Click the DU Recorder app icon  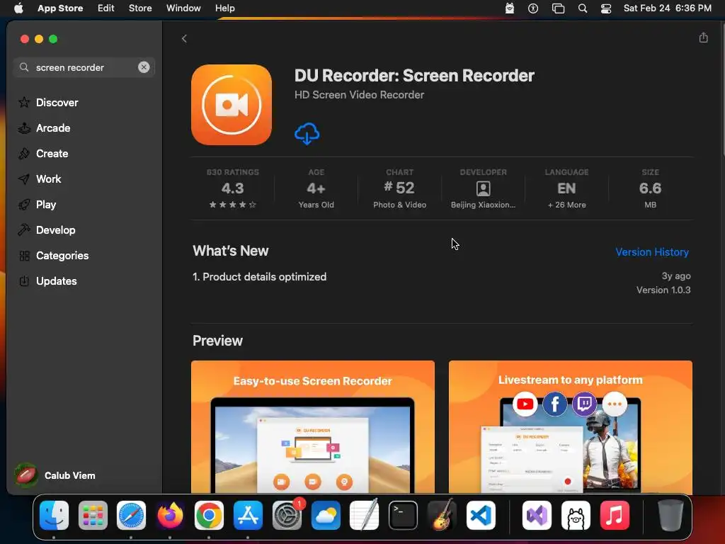(232, 105)
